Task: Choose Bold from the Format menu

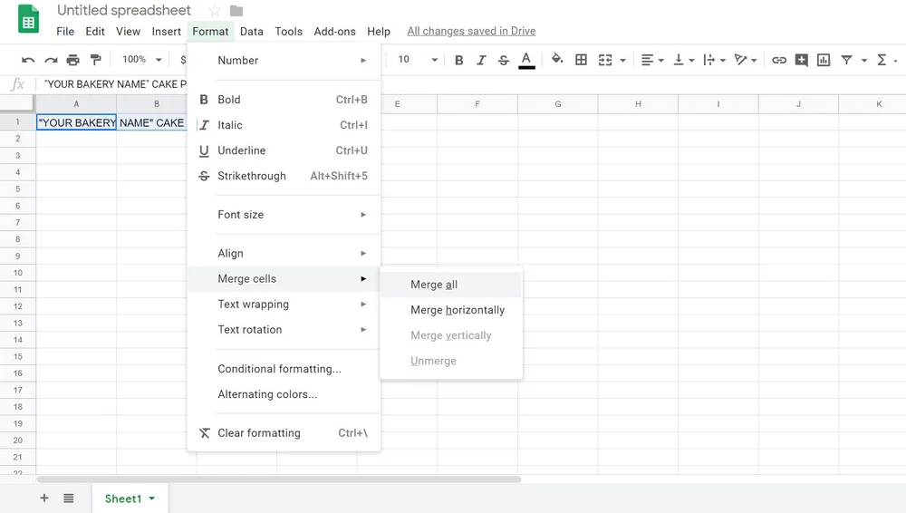Action: tap(284, 100)
